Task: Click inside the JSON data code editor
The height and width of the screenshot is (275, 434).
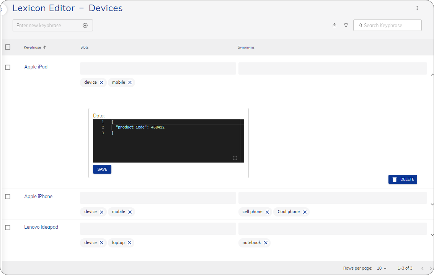Action: coord(168,141)
